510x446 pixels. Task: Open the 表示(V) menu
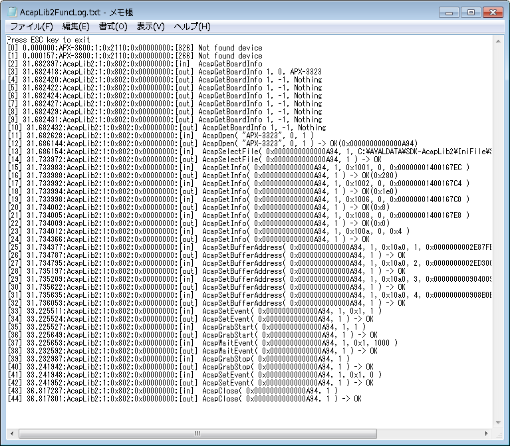150,27
